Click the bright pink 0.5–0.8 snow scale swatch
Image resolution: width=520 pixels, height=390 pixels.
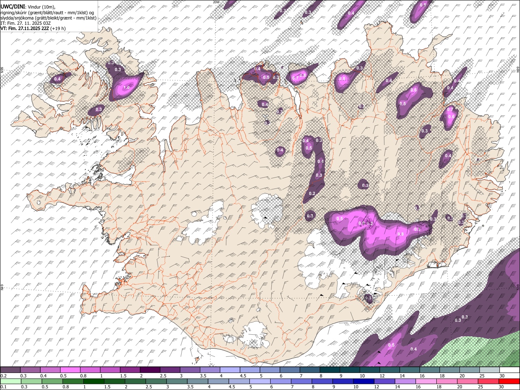[x=70, y=370]
